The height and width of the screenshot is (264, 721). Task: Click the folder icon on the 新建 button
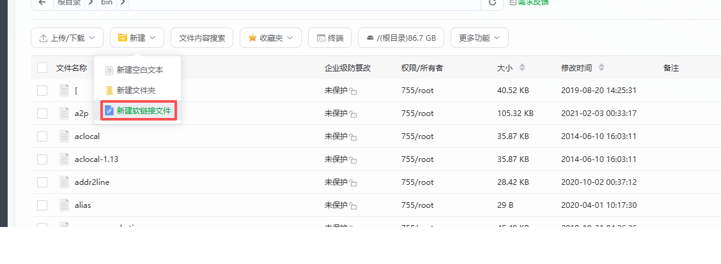click(x=122, y=38)
